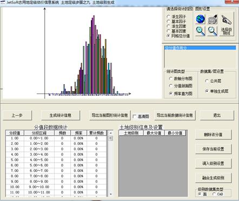Select the highlighted 总分值 list item
Screen dimensions: 239x201
point(200,48)
